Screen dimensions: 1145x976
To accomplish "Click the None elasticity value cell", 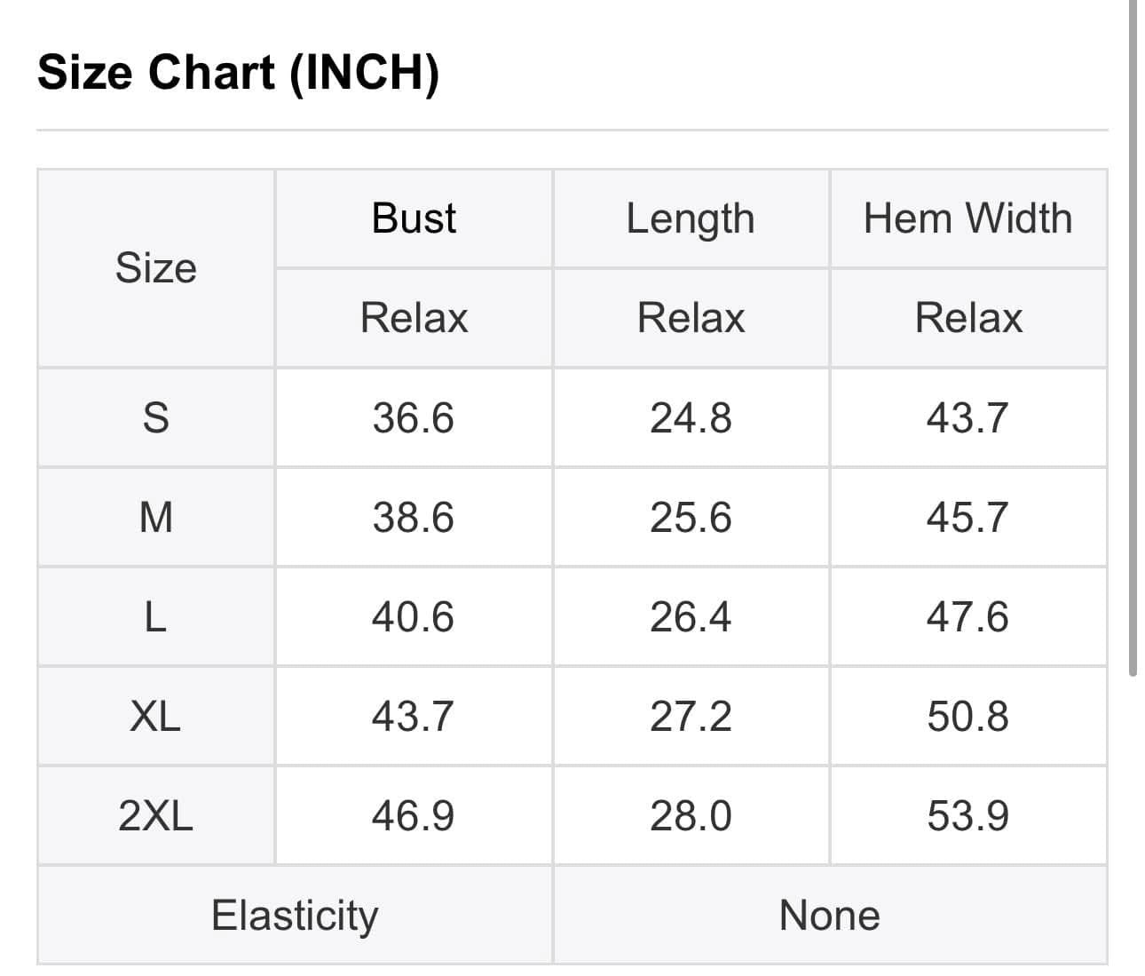I will click(830, 915).
